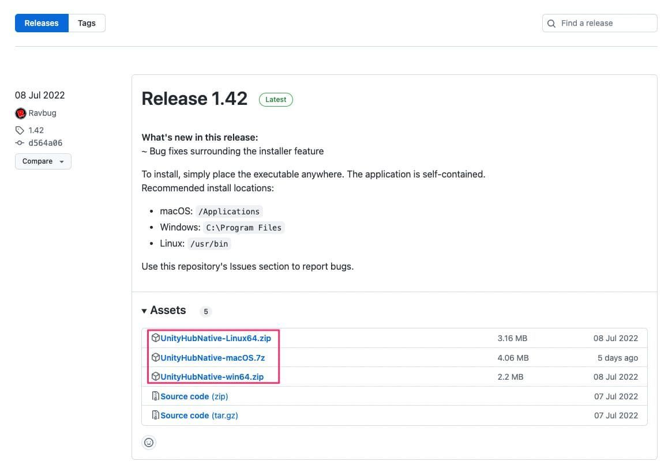Download UnityHubNative-win64.zip

(x=212, y=377)
